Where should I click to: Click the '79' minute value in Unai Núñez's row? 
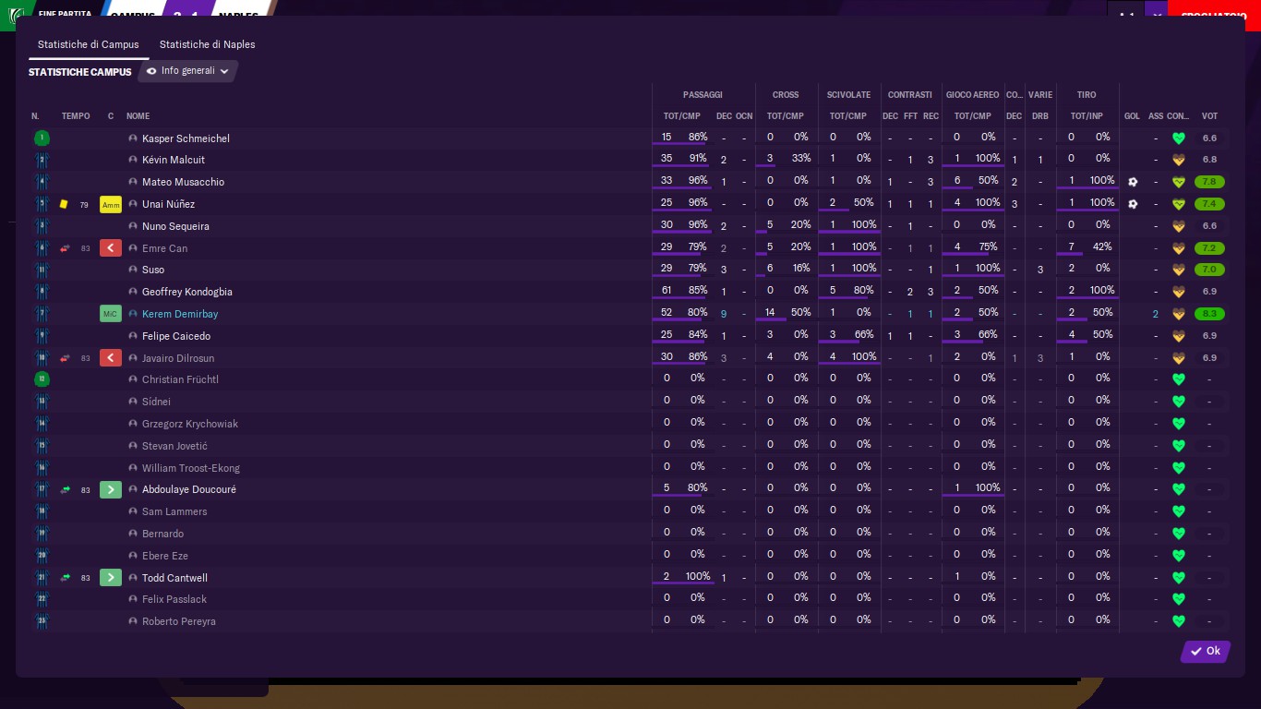pos(85,205)
